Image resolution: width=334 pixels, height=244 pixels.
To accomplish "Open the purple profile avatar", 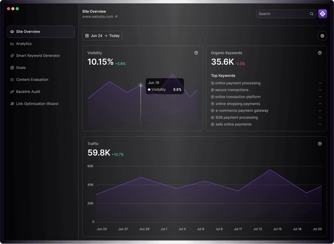I will coord(322,14).
